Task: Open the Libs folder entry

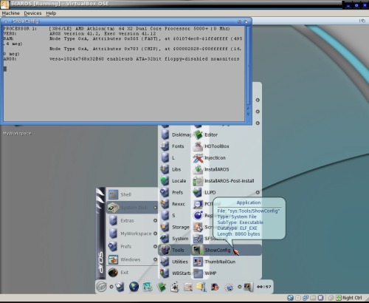Action: (174, 169)
